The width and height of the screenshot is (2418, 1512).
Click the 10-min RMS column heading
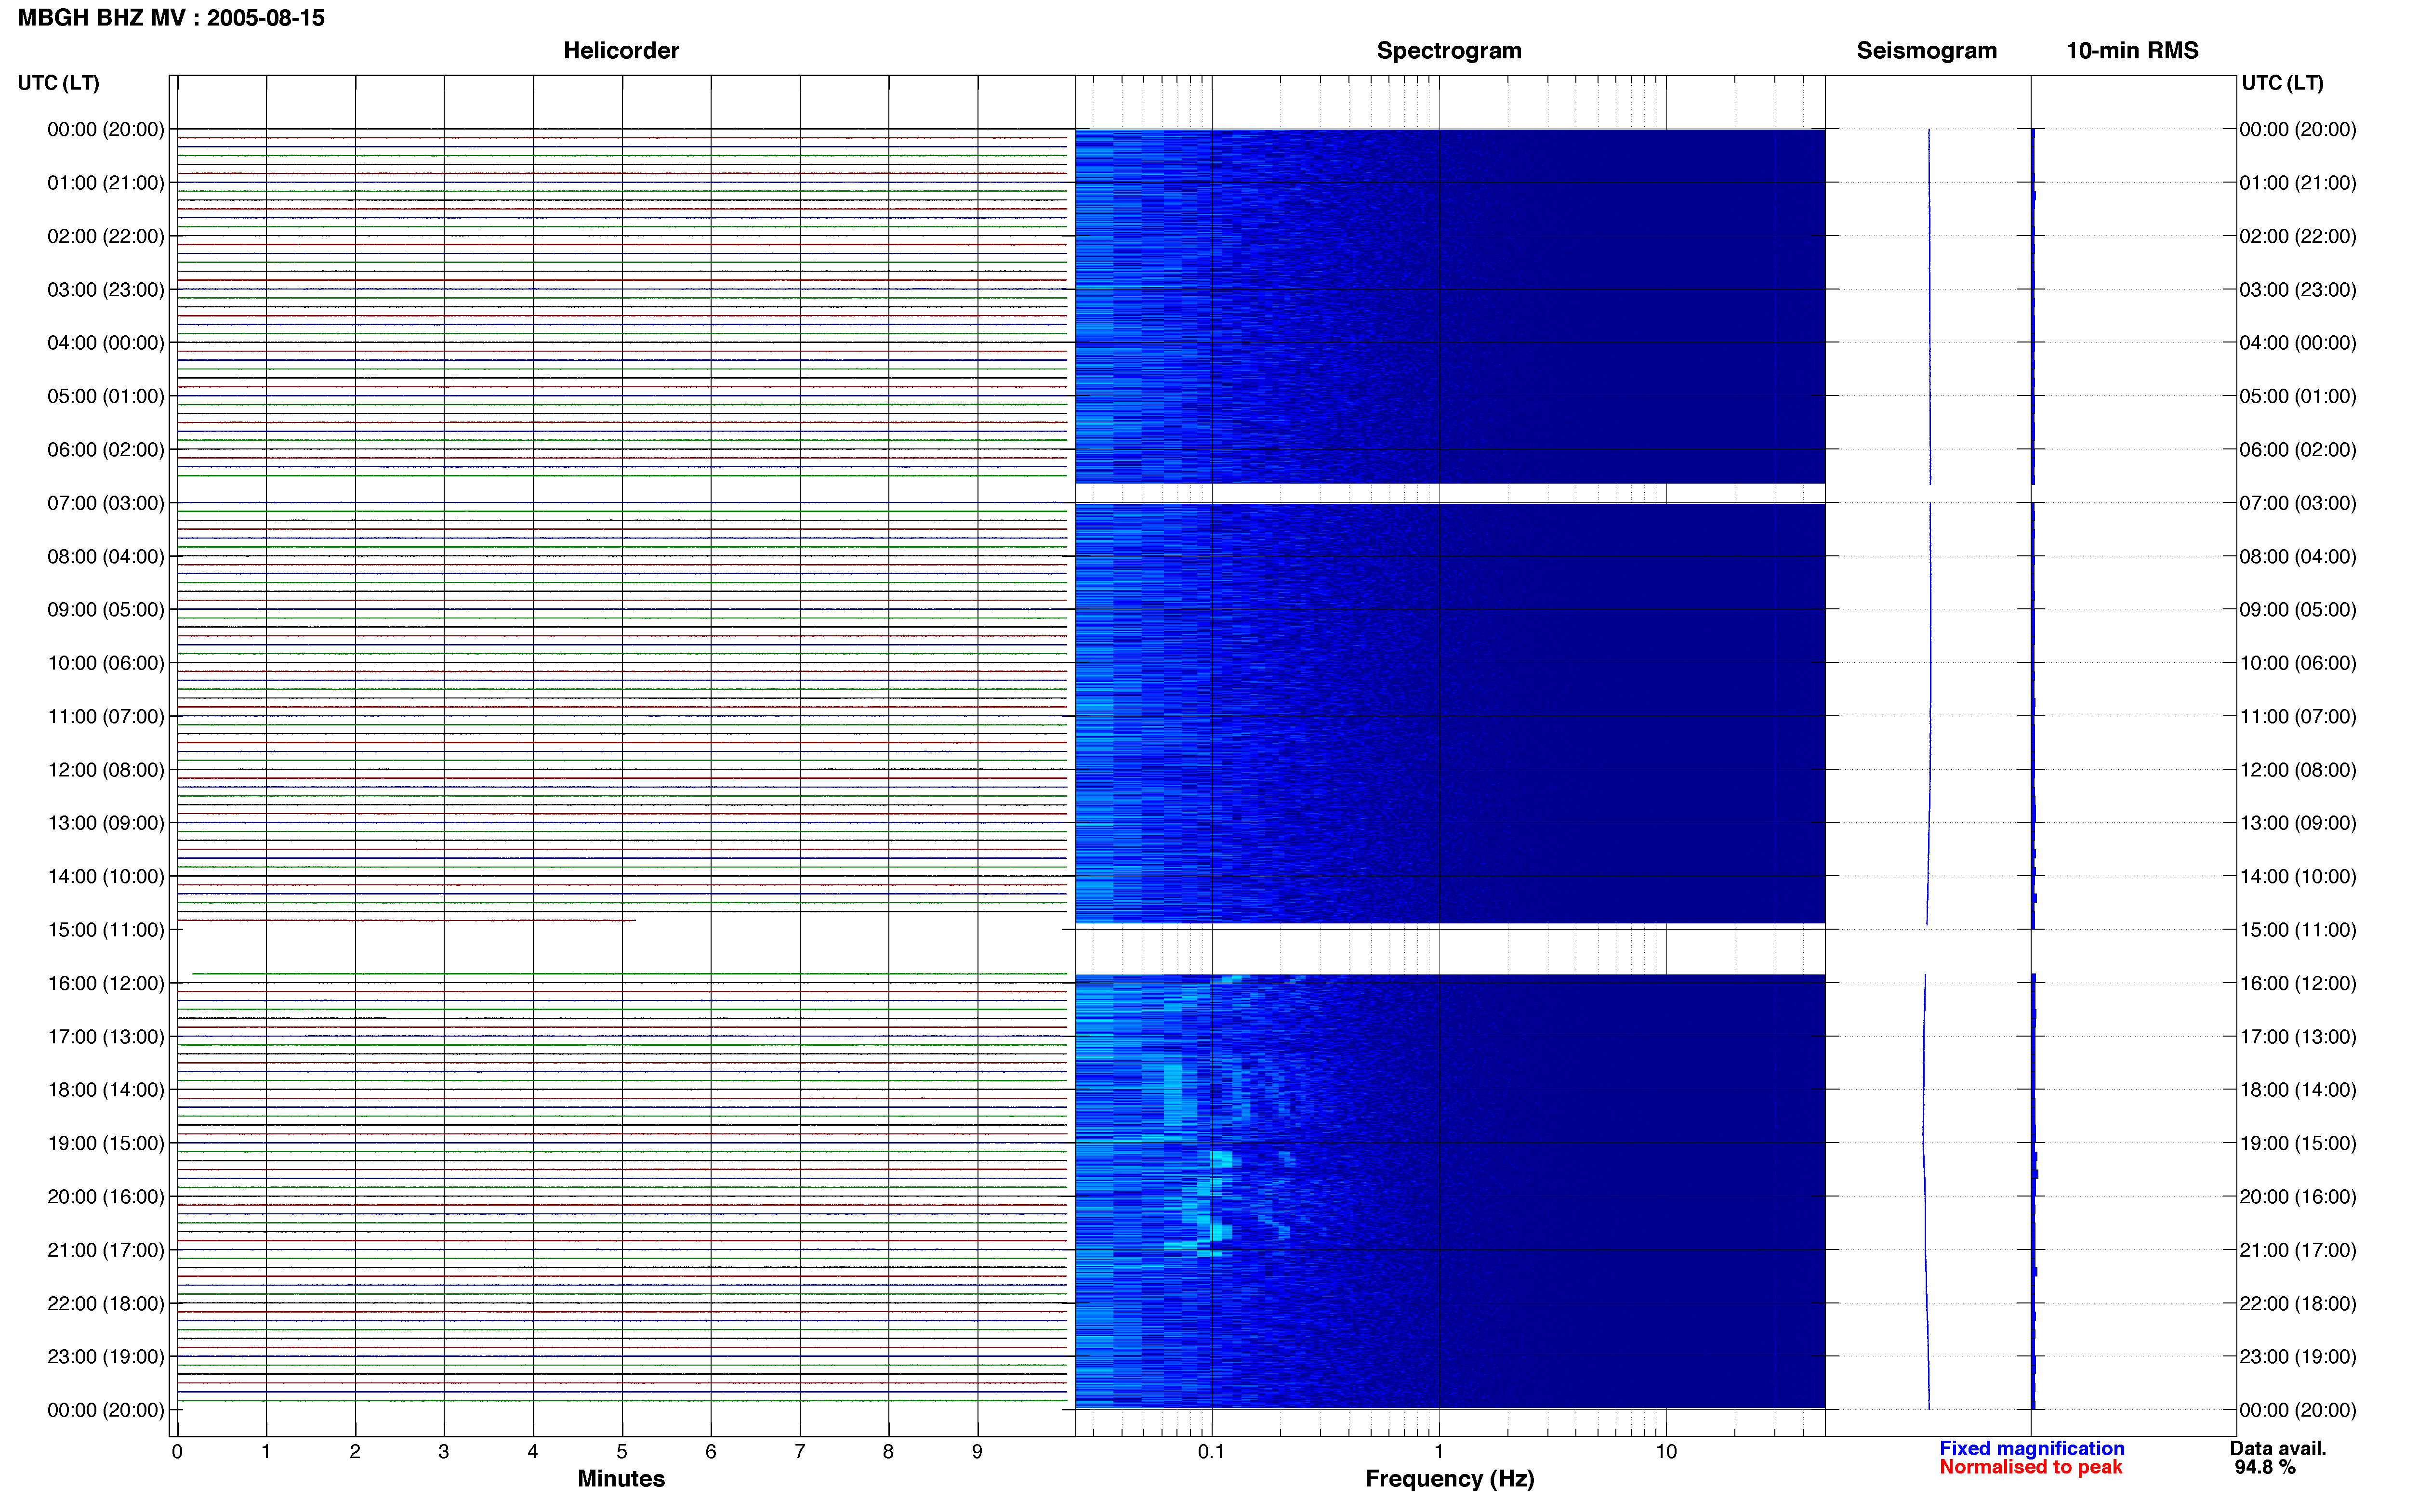click(x=2132, y=50)
